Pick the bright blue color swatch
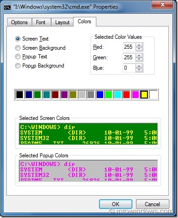This screenshot has height=218, width=178. (100, 94)
